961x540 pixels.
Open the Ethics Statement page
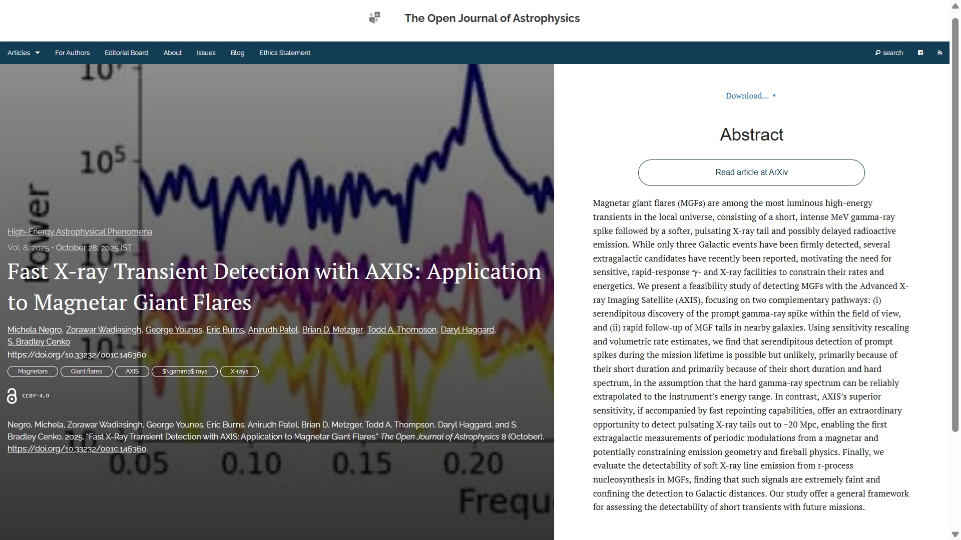tap(284, 52)
